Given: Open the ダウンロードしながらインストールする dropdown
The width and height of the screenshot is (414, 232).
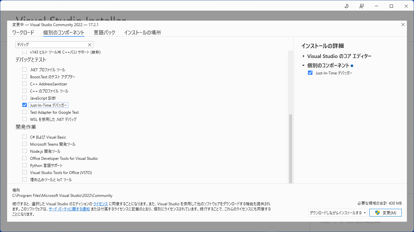Looking at the screenshot, I should pyautogui.click(x=337, y=213).
